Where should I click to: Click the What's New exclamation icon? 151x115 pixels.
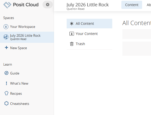pos(6,83)
